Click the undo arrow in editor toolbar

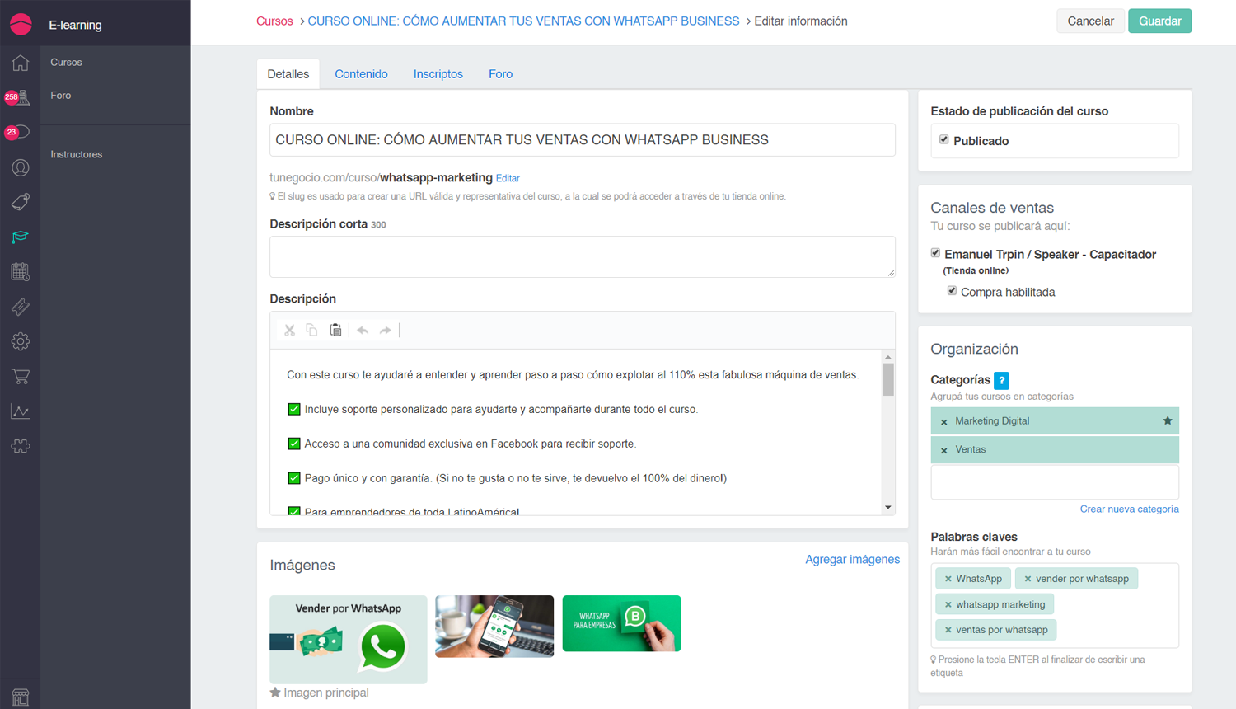point(363,331)
